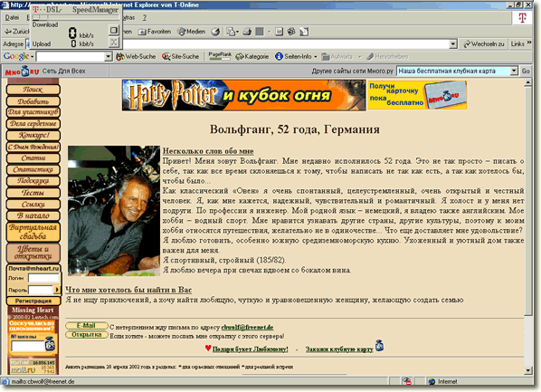
Task: Click the Mnogo.ru logo in site header
Action: coord(22,72)
